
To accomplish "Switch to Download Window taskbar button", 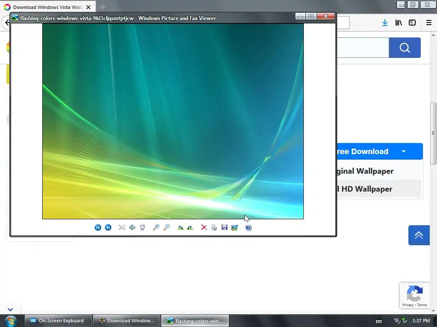I will point(127,321).
